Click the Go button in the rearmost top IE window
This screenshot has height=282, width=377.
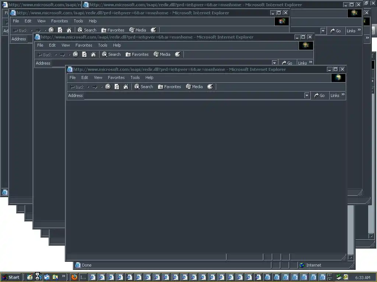[x=336, y=31]
